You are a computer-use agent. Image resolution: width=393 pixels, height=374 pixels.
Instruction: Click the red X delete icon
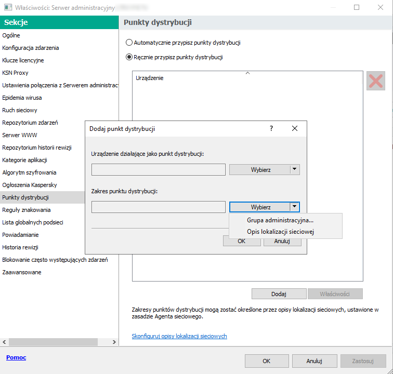375,81
